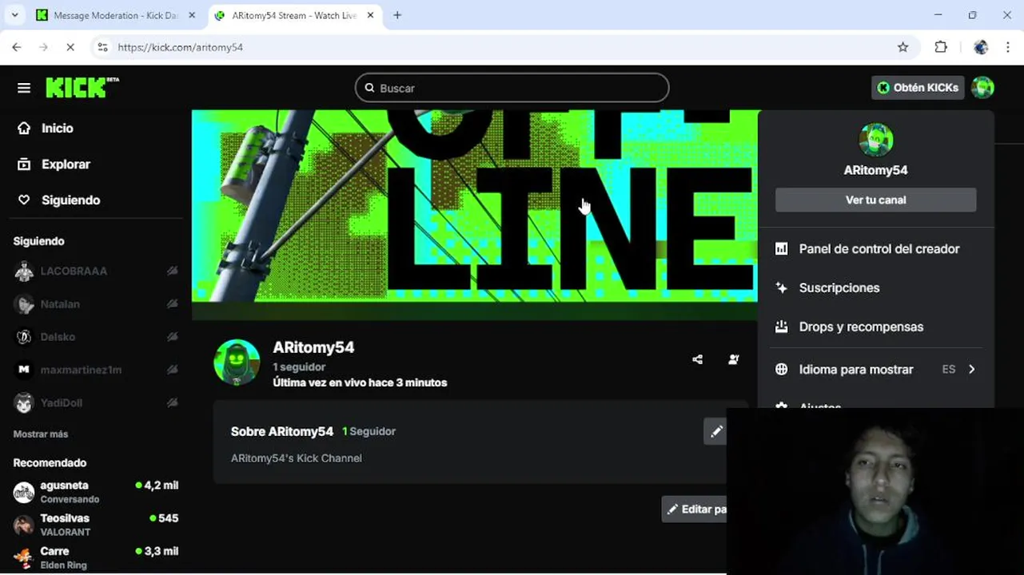Image resolution: width=1024 pixels, height=575 pixels.
Task: Click the Siguiendo heart icon
Action: pos(24,200)
